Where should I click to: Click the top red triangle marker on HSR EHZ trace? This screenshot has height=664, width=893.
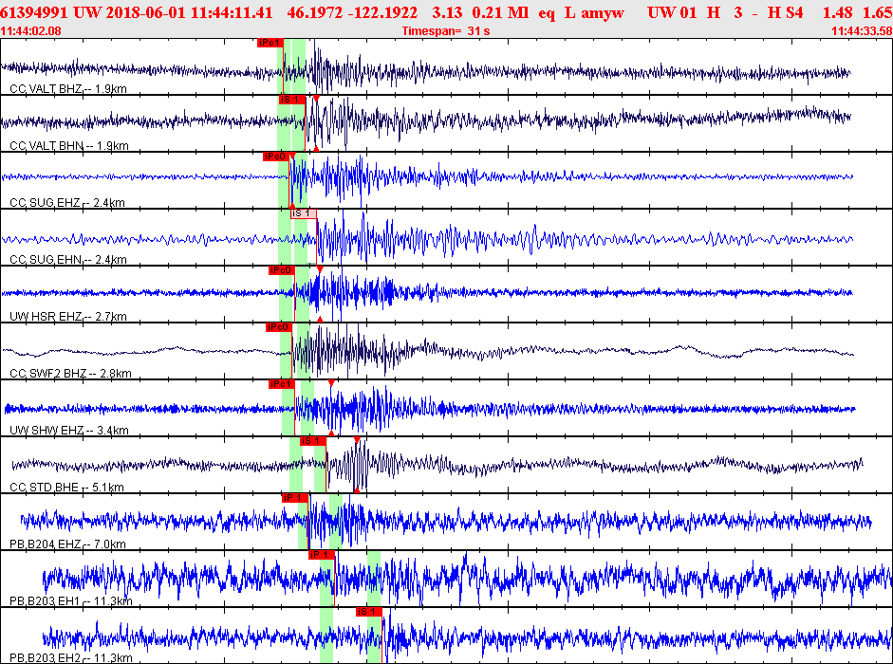point(320,269)
